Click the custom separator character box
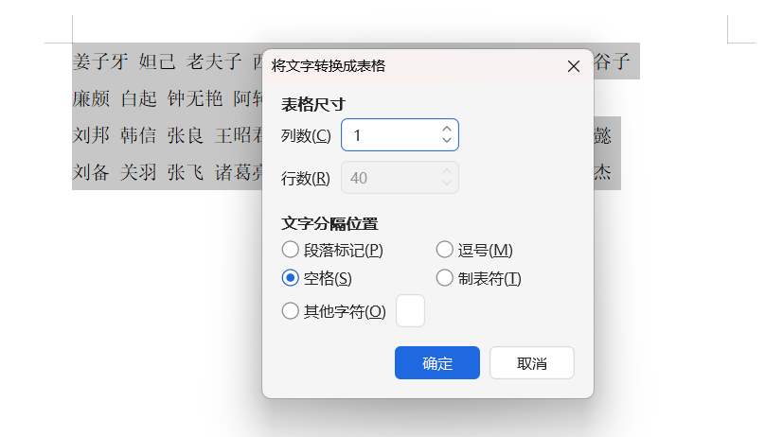The image size is (783, 437). tap(410, 311)
